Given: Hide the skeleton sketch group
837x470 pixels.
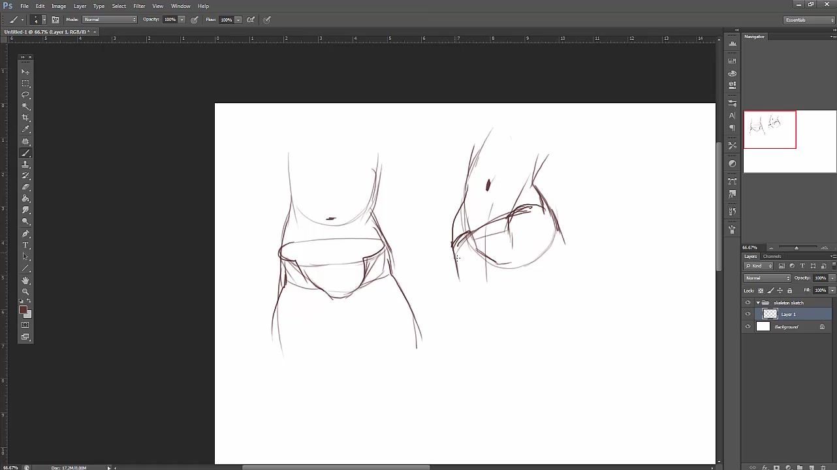Looking at the screenshot, I should pos(748,303).
